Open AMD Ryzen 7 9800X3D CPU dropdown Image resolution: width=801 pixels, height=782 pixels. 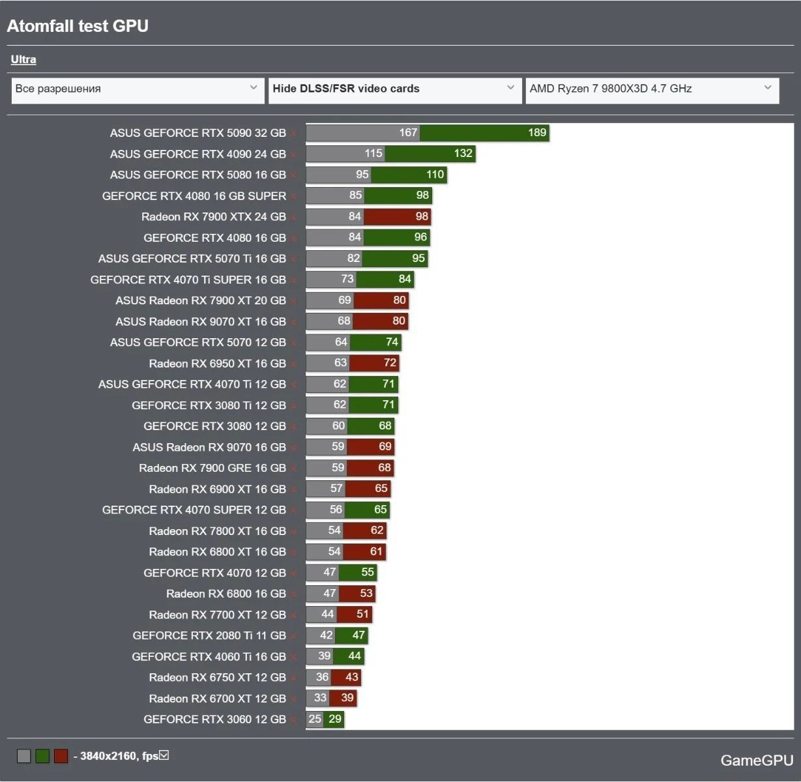coord(652,89)
